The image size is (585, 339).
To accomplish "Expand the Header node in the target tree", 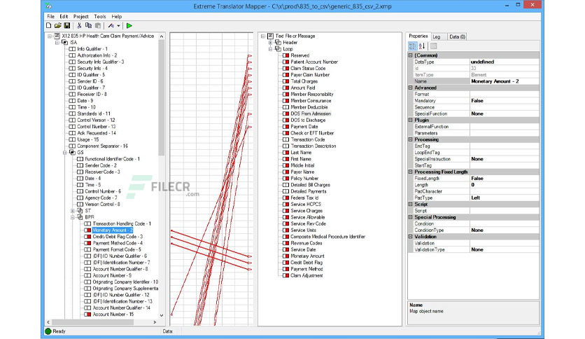I will pos(271,43).
